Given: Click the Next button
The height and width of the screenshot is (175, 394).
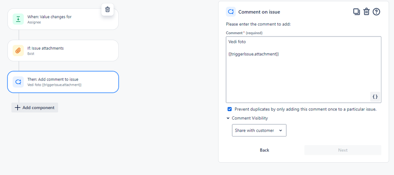Looking at the screenshot, I should (x=343, y=150).
